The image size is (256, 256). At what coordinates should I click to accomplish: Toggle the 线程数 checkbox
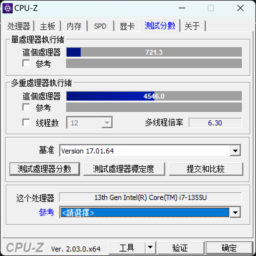pos(26,123)
